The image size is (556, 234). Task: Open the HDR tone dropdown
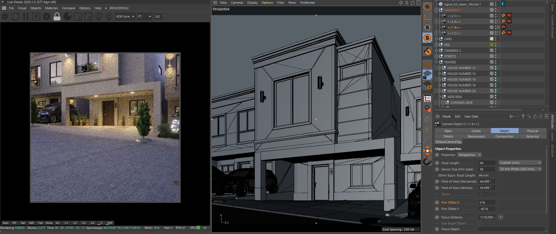pos(125,16)
